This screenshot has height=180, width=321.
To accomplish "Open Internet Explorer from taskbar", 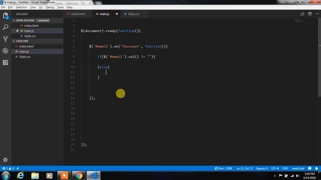I will click(20, 175).
